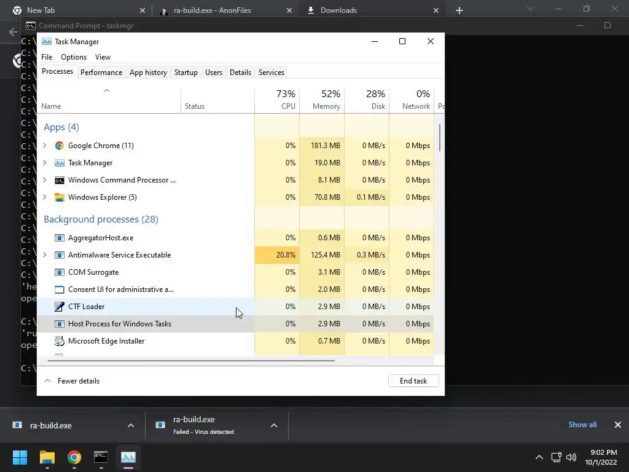The height and width of the screenshot is (472, 629).
Task: Switch to Chrome from the taskbar
Action: pos(74,457)
